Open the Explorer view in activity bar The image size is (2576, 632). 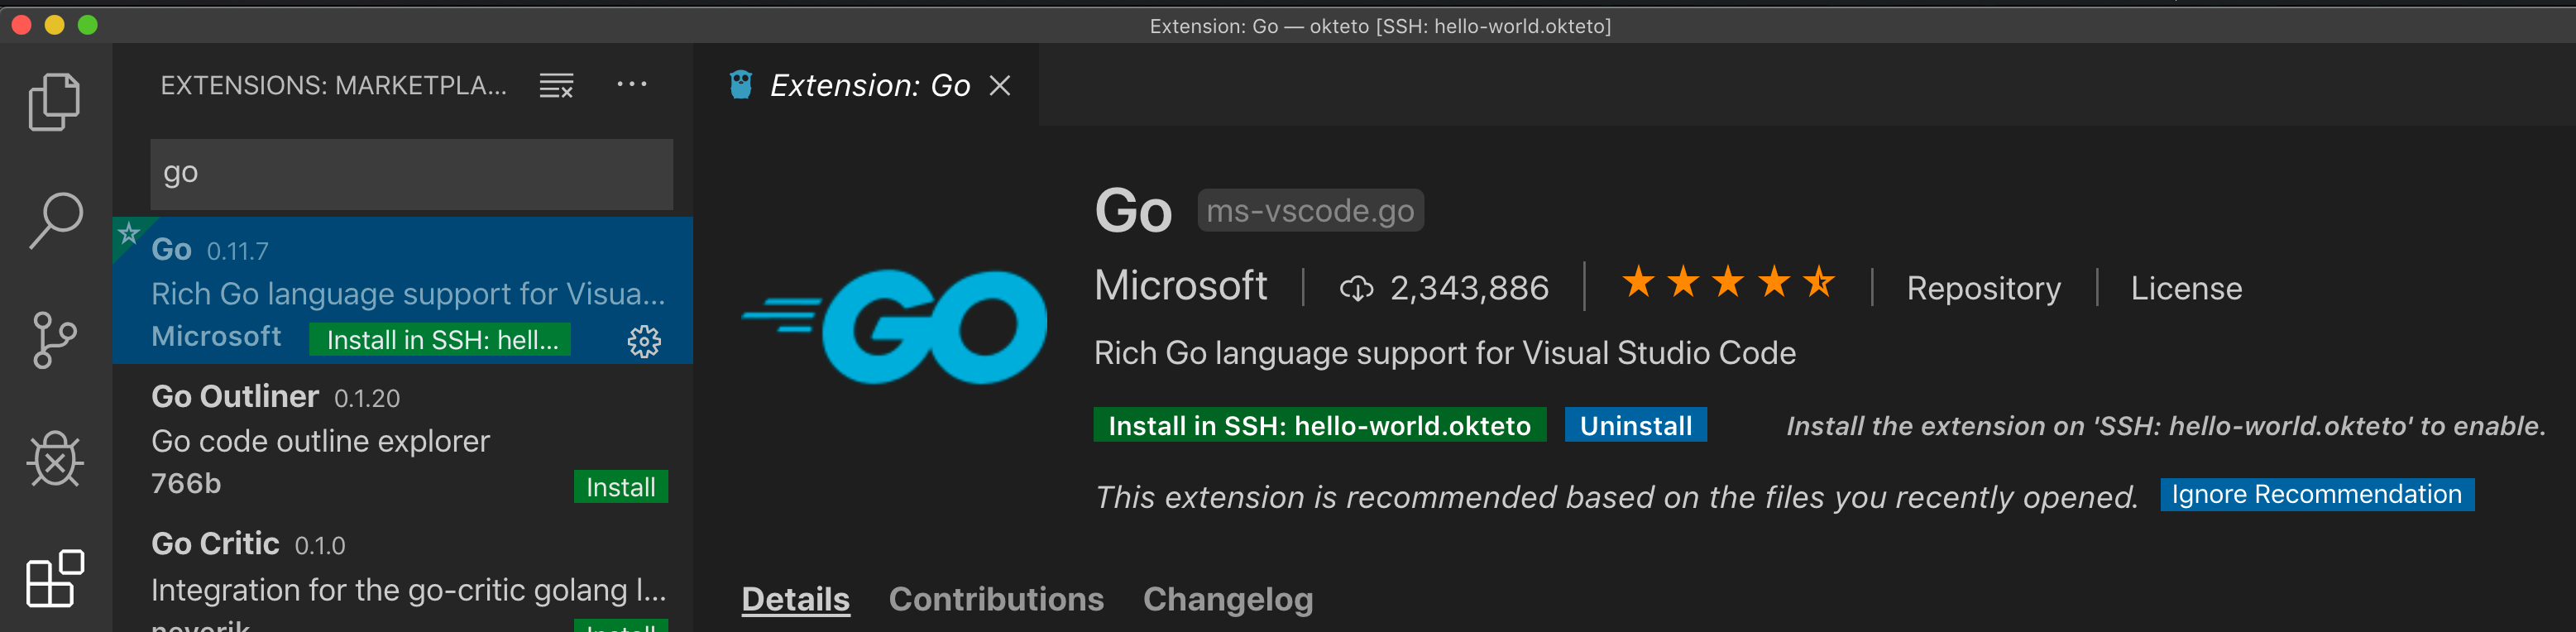click(55, 101)
